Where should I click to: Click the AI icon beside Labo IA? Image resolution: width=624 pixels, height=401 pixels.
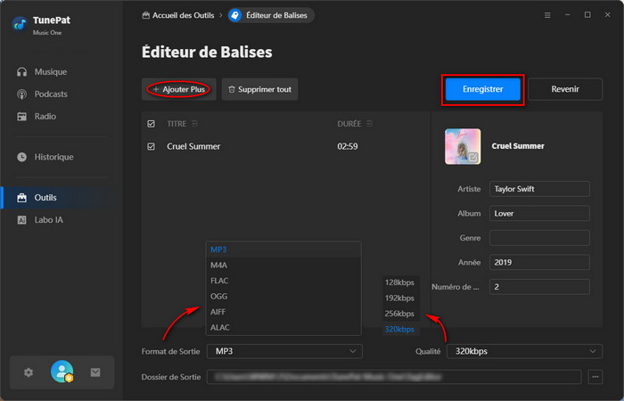pos(22,220)
